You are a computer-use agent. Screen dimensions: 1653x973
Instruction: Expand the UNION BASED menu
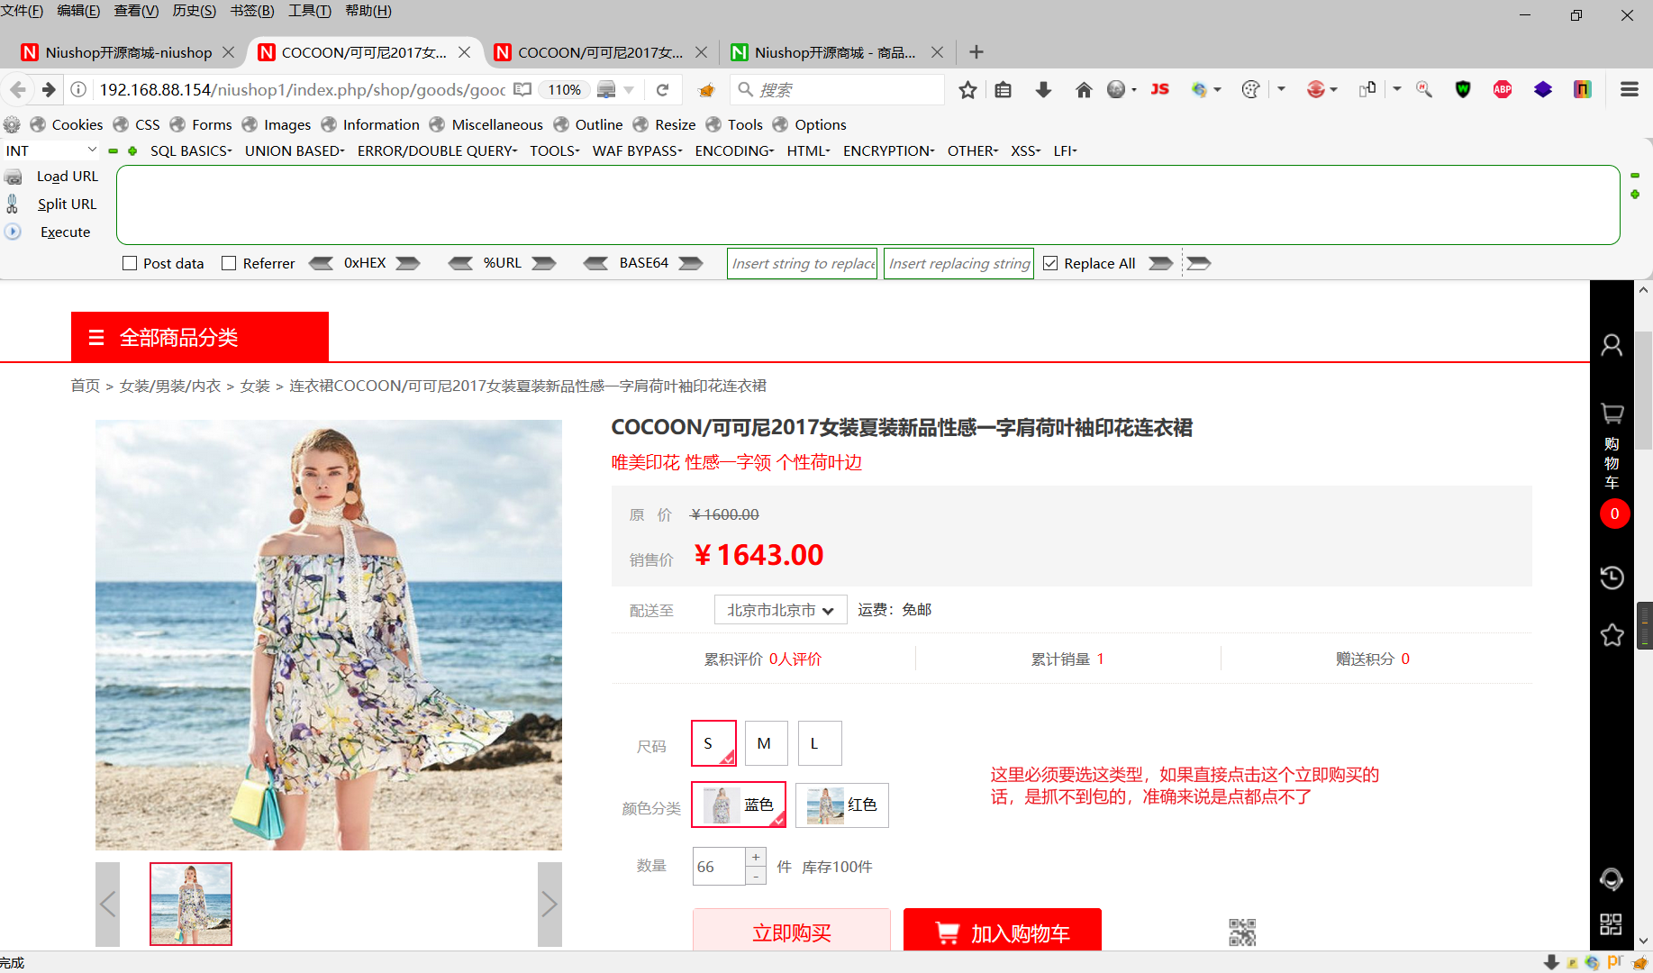click(295, 150)
